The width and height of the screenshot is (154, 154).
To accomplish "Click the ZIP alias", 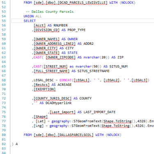I will pos(120,57).
